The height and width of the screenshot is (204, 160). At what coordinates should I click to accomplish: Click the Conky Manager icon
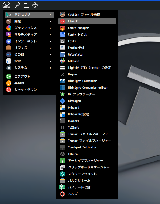point(62,28)
